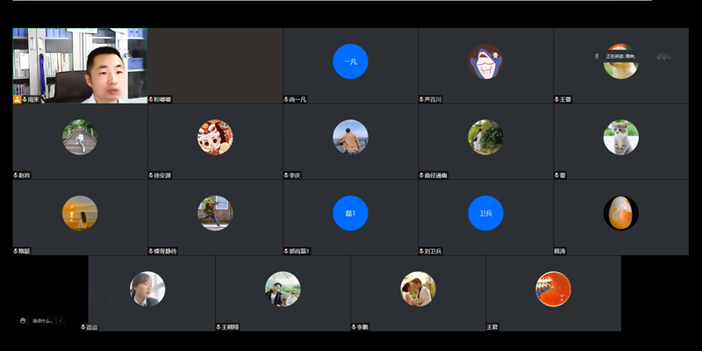
Task: Click the muted mic icon beside 徐安源
Action: point(151,175)
